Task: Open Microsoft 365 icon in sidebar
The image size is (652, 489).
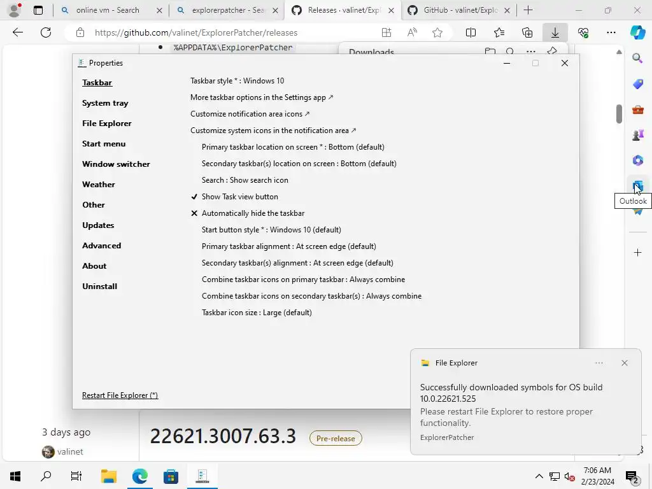Action: (638, 160)
